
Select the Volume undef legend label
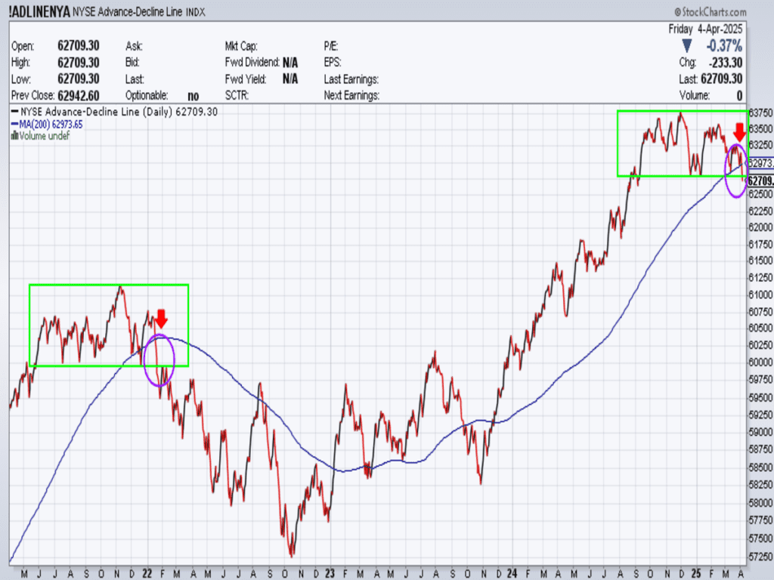(x=45, y=136)
